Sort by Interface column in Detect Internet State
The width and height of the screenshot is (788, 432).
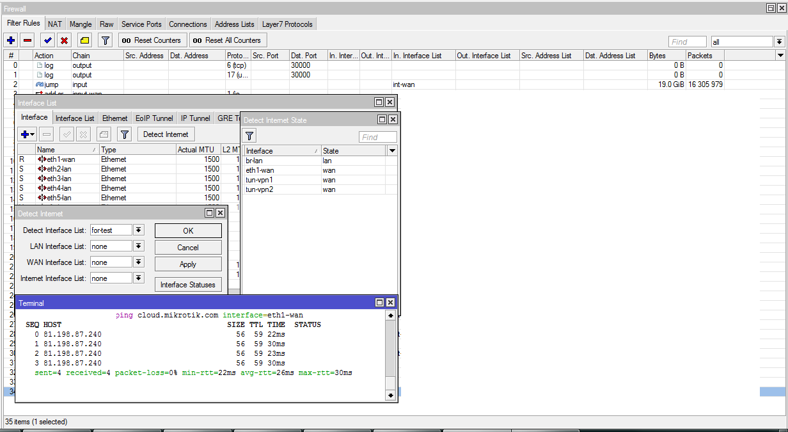(283, 151)
